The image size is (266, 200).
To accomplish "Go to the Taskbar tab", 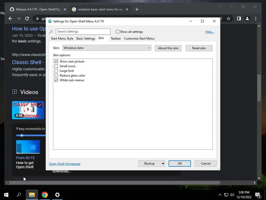I will click(116, 39).
